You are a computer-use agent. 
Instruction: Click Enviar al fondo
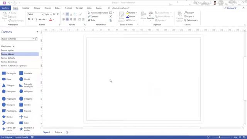164,16
